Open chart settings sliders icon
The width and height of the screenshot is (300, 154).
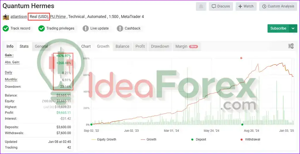pyautogui.click(x=291, y=46)
